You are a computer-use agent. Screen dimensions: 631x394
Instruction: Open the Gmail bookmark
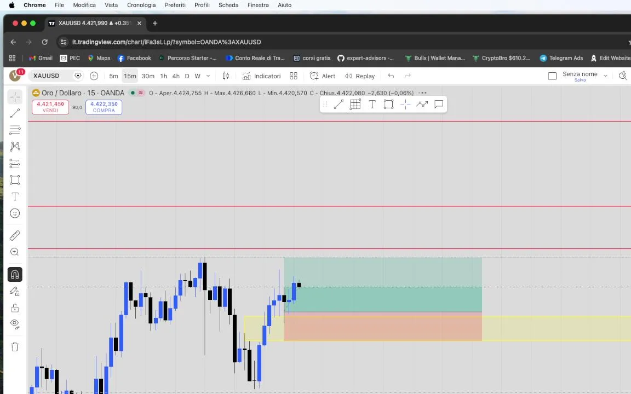point(41,59)
